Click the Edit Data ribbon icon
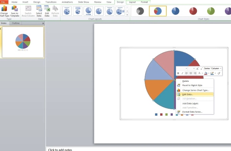This screenshot has height=151, width=231. (x=47, y=11)
